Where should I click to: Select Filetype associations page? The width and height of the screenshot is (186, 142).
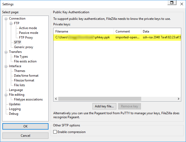(28, 99)
